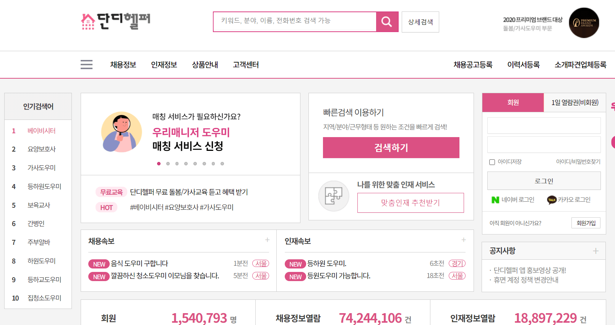Viewport: 615px width, 325px height.
Task: Open the hamburger menu
Action: pyautogui.click(x=86, y=65)
